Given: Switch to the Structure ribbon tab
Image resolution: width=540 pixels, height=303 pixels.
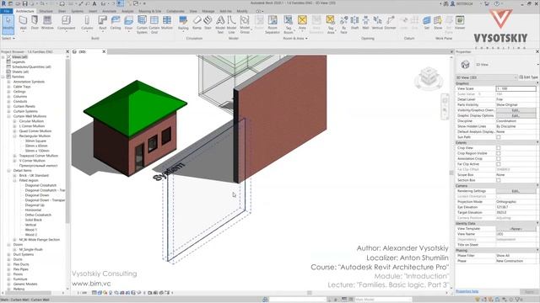Looking at the screenshot, I should pyautogui.click(x=46, y=11).
